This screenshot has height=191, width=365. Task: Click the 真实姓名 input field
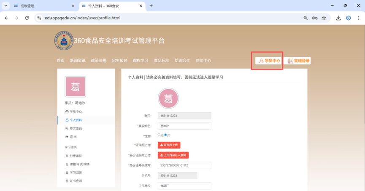[184, 126]
